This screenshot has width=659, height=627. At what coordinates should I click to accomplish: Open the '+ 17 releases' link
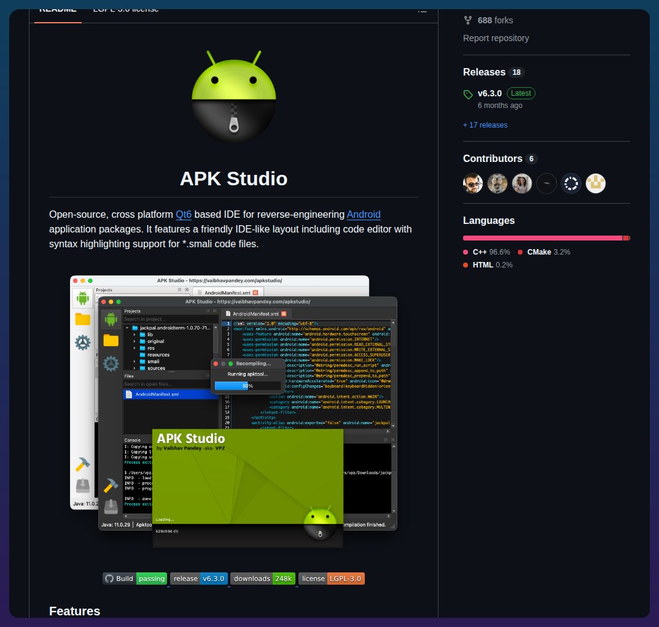click(x=485, y=125)
